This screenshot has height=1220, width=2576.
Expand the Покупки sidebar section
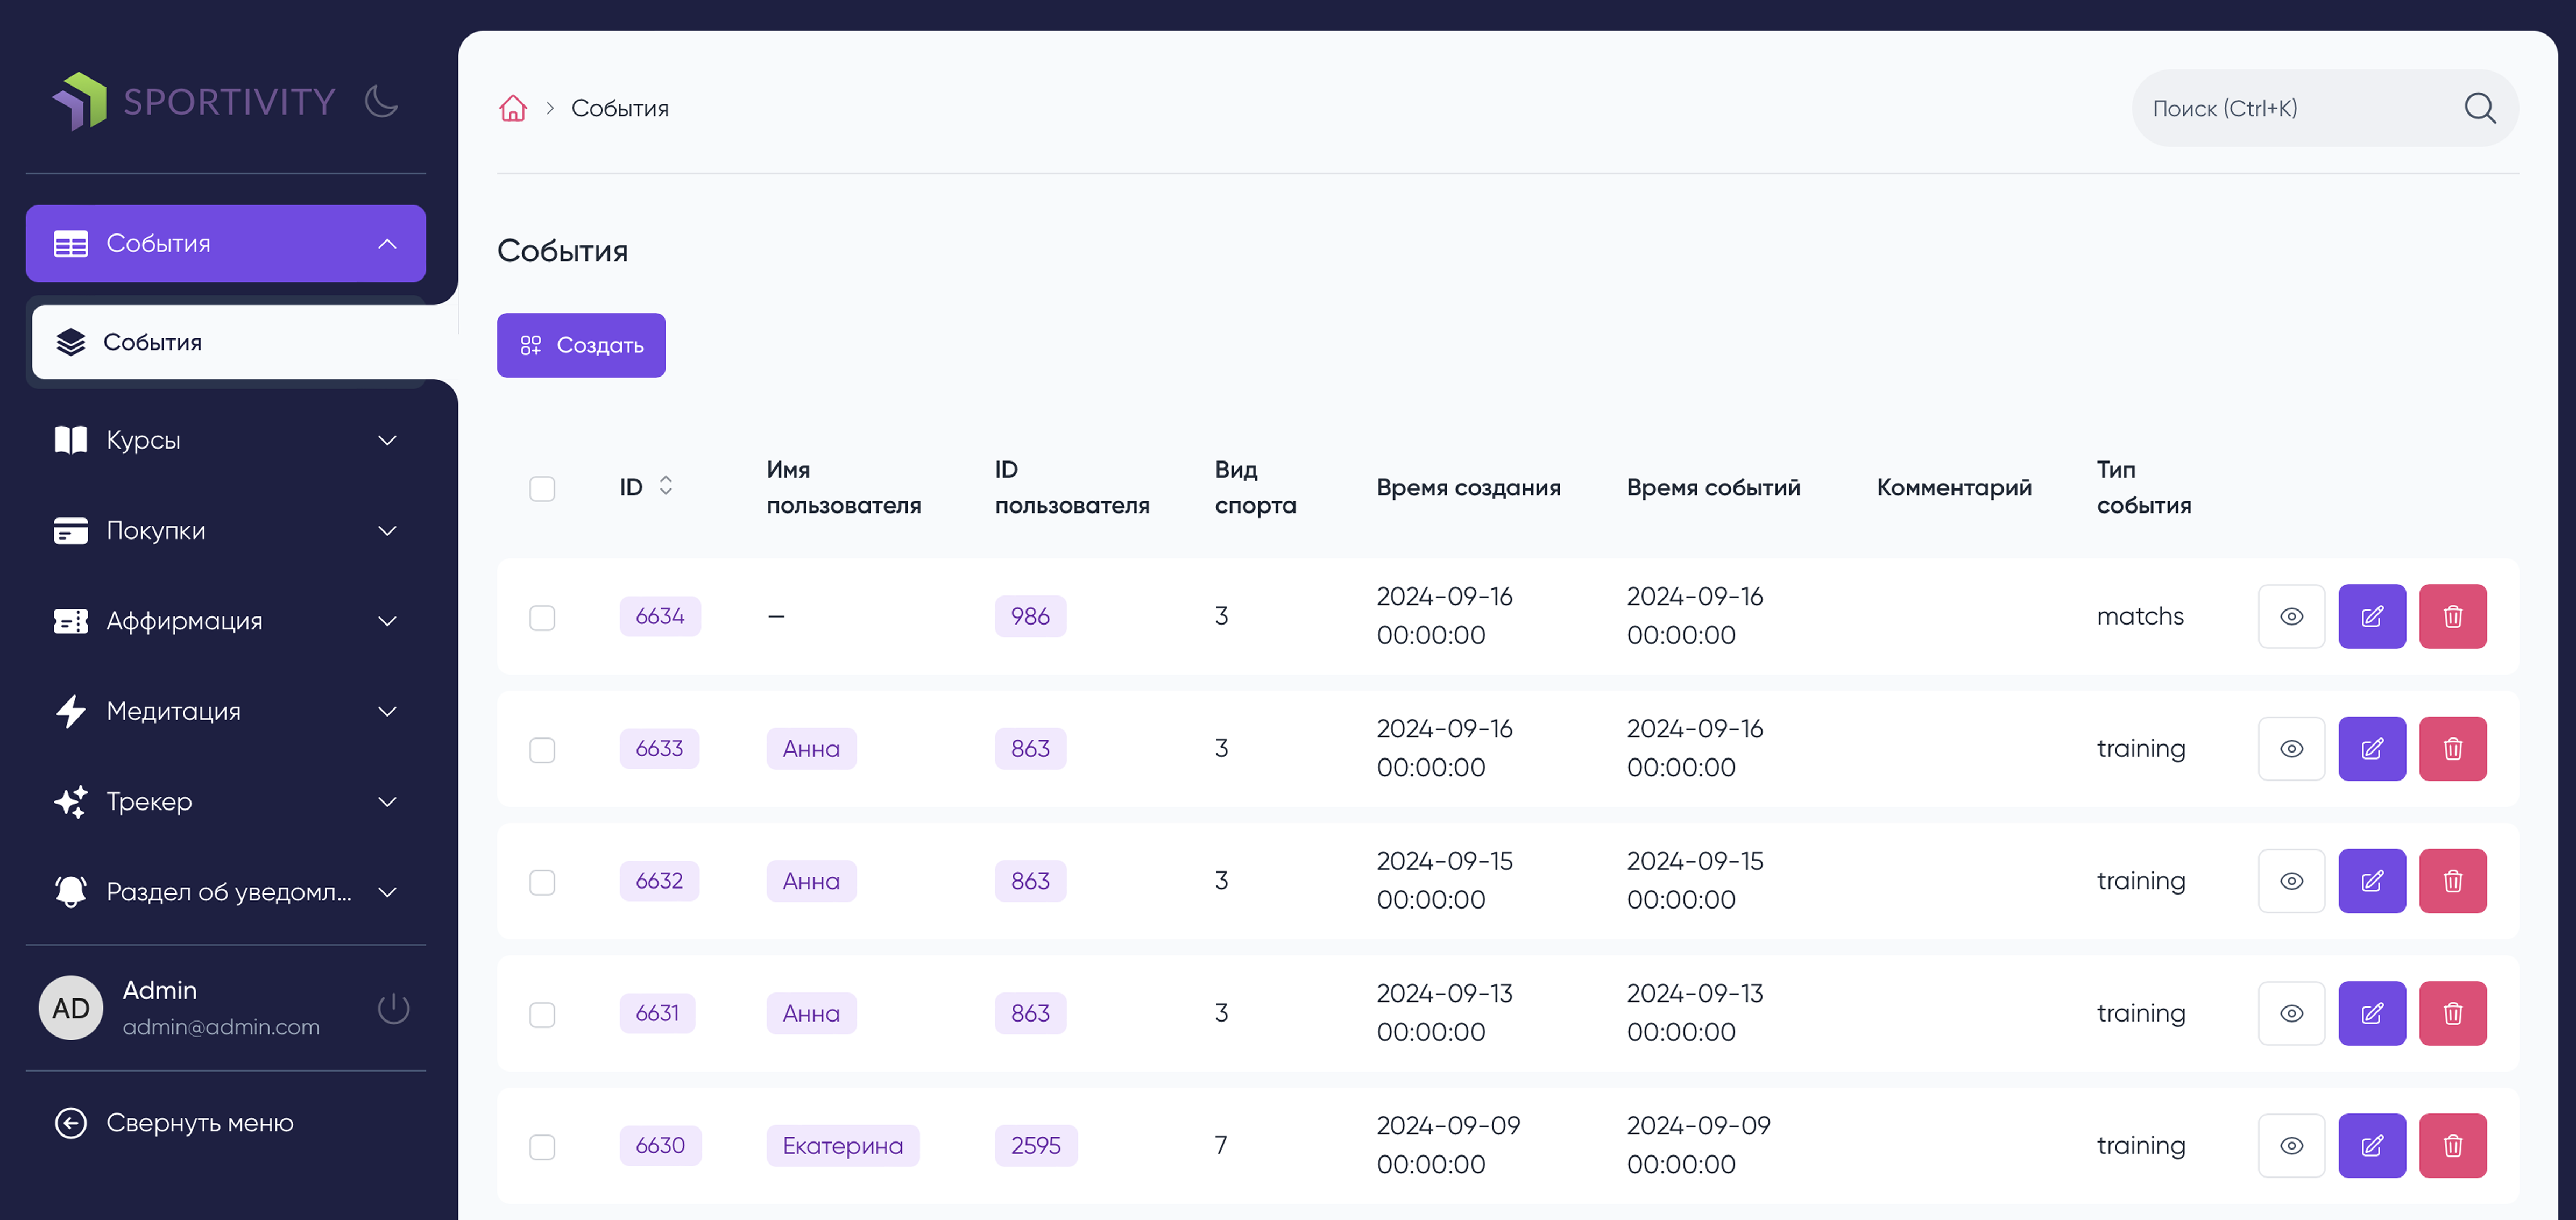226,530
